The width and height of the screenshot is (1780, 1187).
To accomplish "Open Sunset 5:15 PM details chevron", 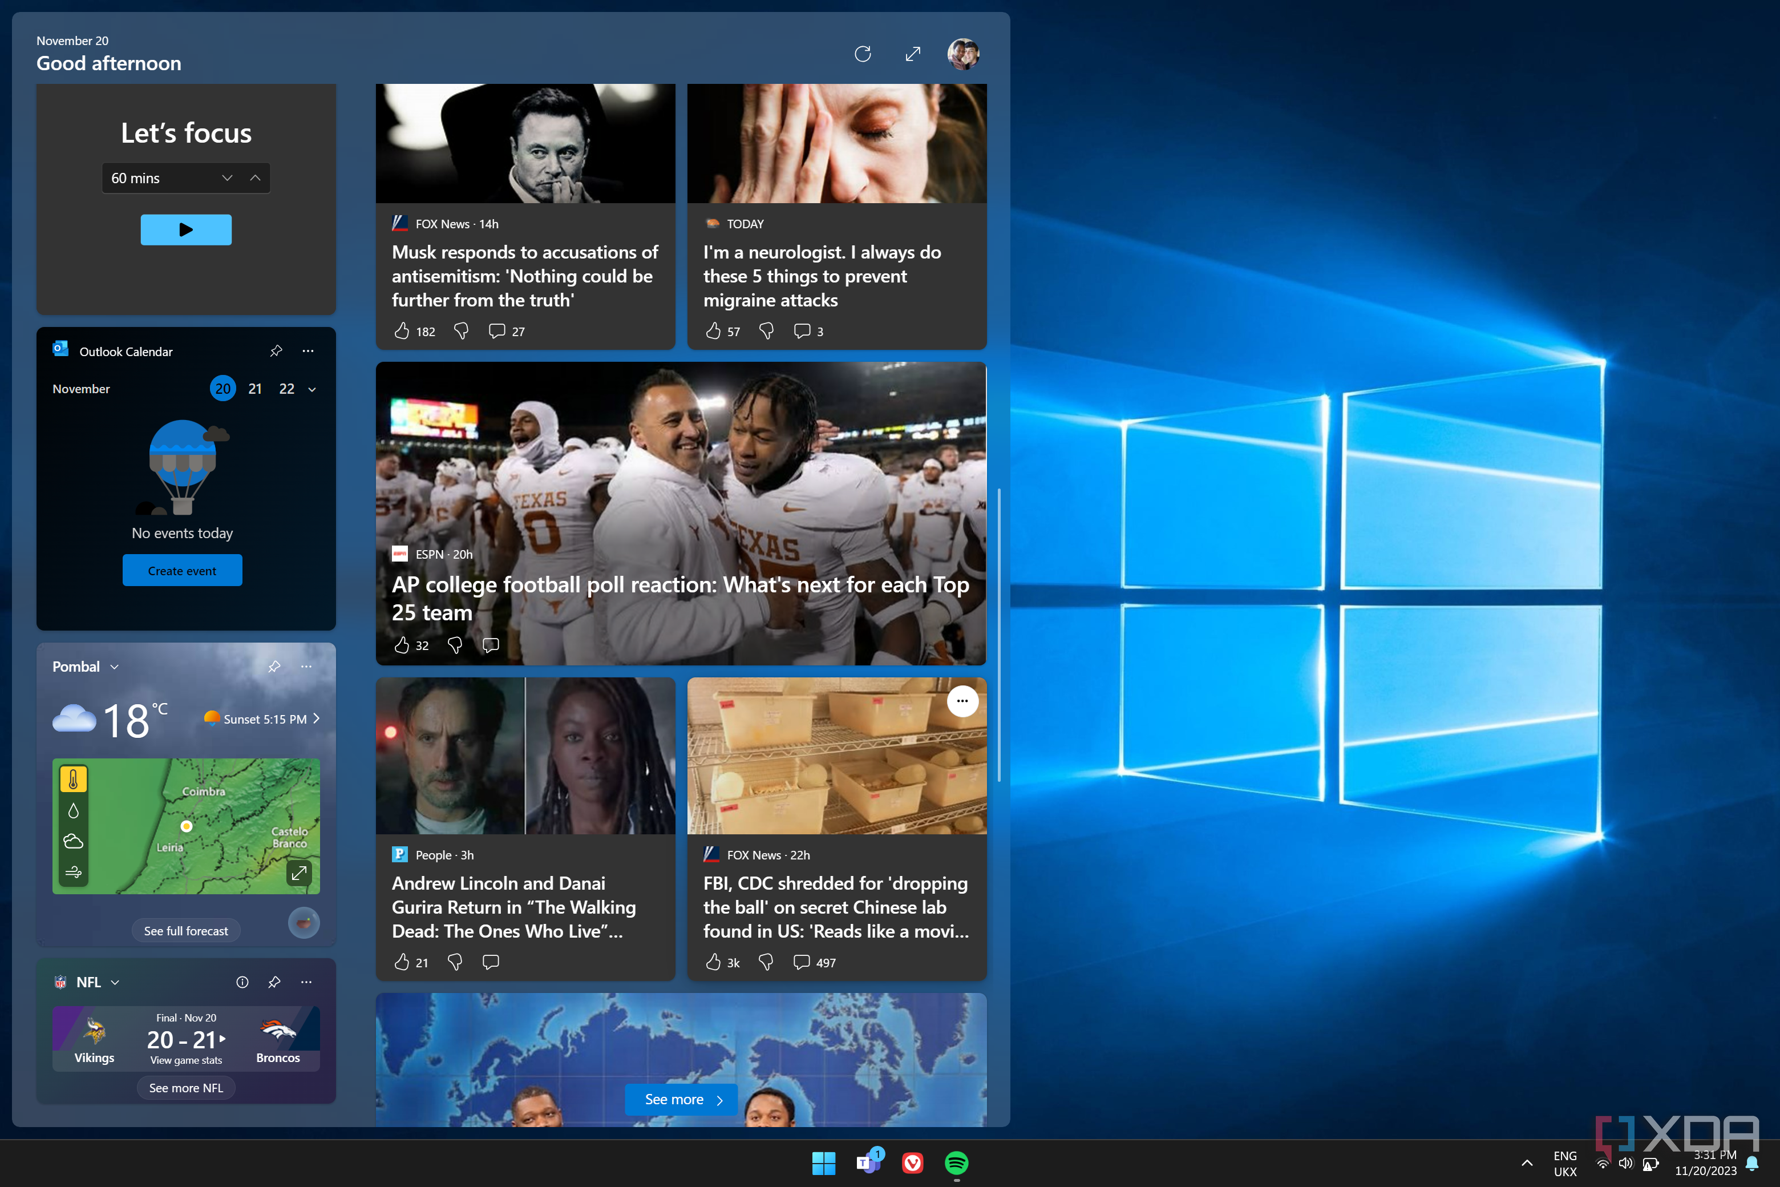I will click(316, 718).
